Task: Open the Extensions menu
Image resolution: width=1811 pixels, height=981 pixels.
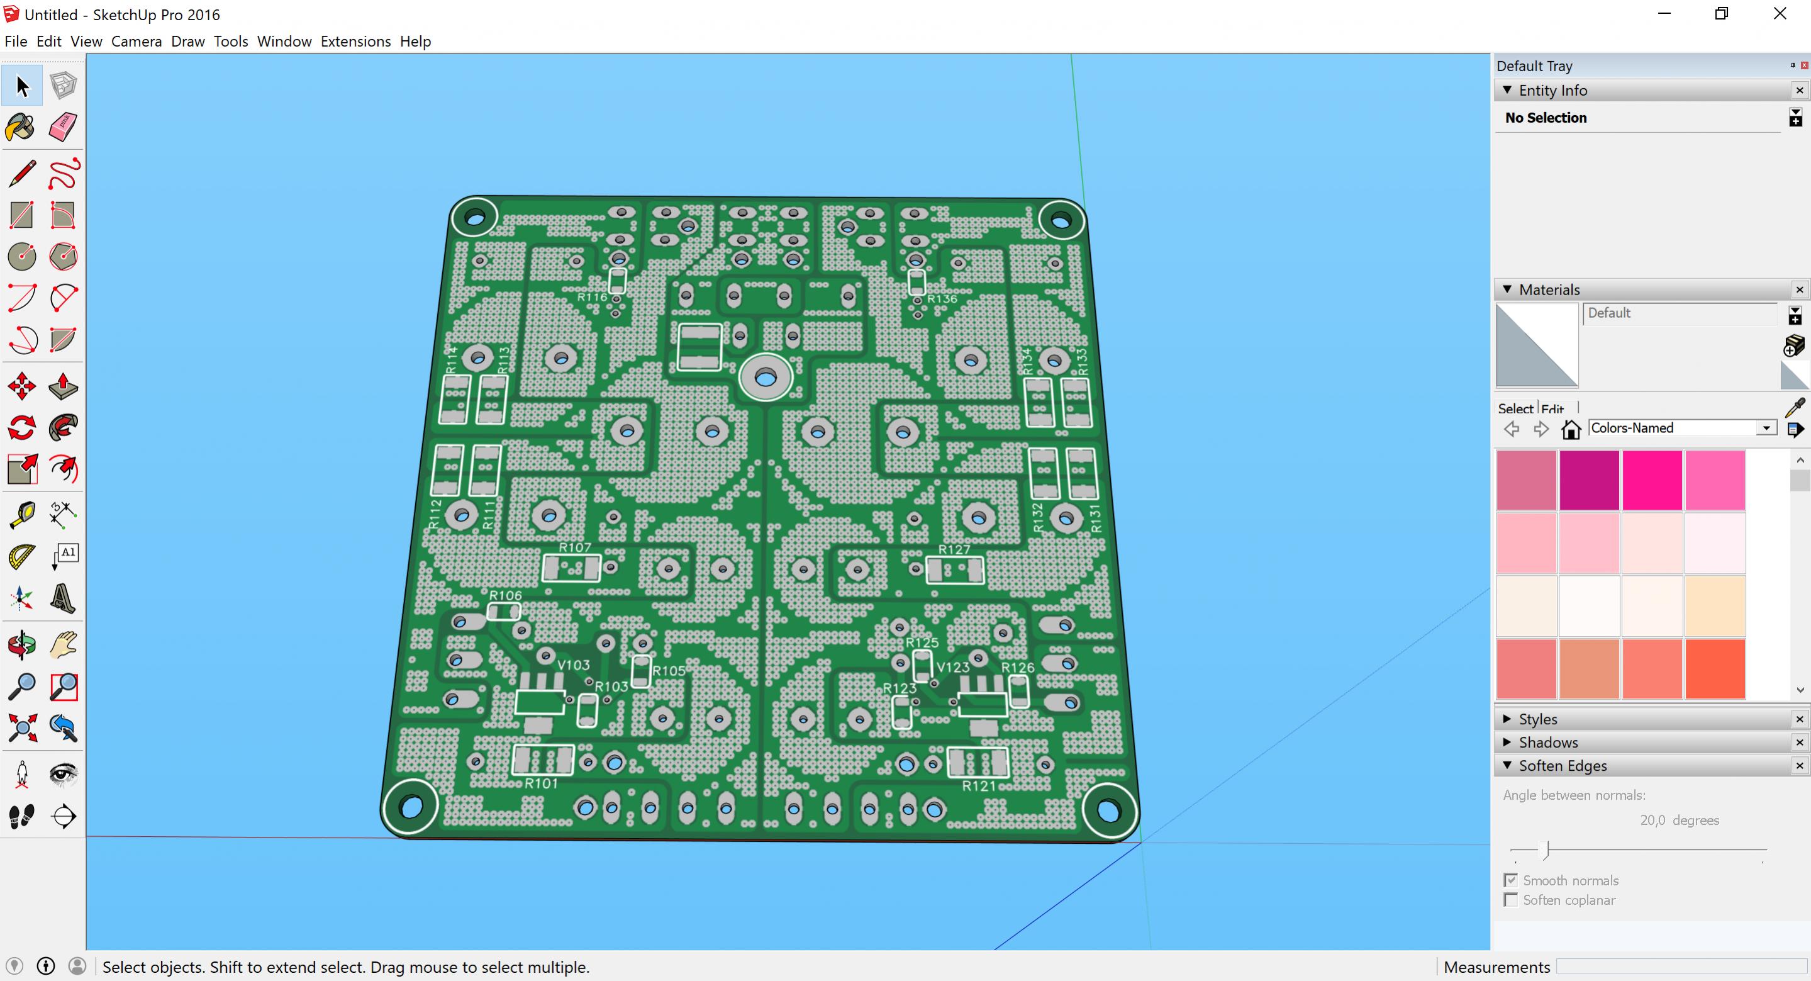Action: point(356,42)
